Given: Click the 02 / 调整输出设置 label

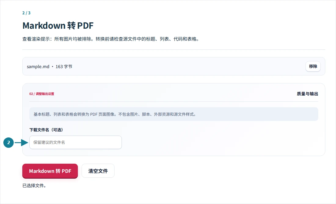Looking at the screenshot, I should pos(42,94).
